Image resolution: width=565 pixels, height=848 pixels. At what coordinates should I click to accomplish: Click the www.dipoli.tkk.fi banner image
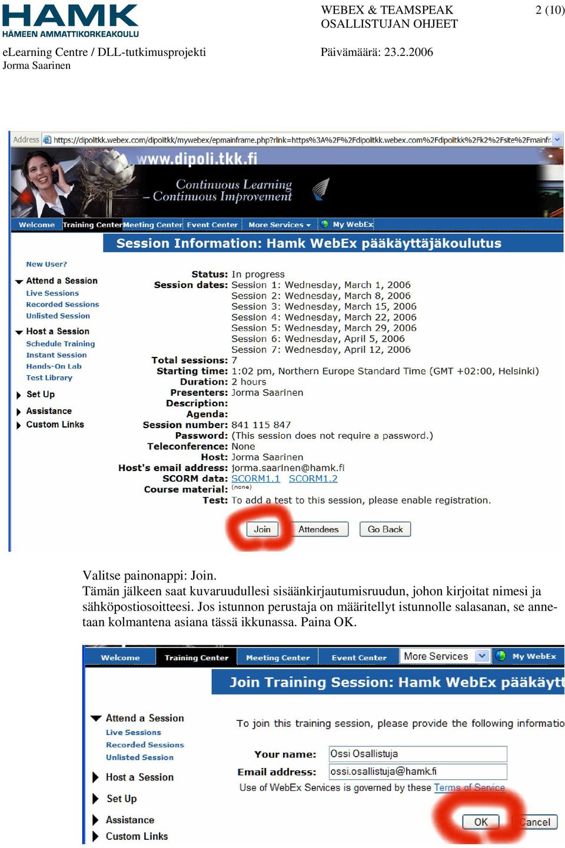click(287, 182)
